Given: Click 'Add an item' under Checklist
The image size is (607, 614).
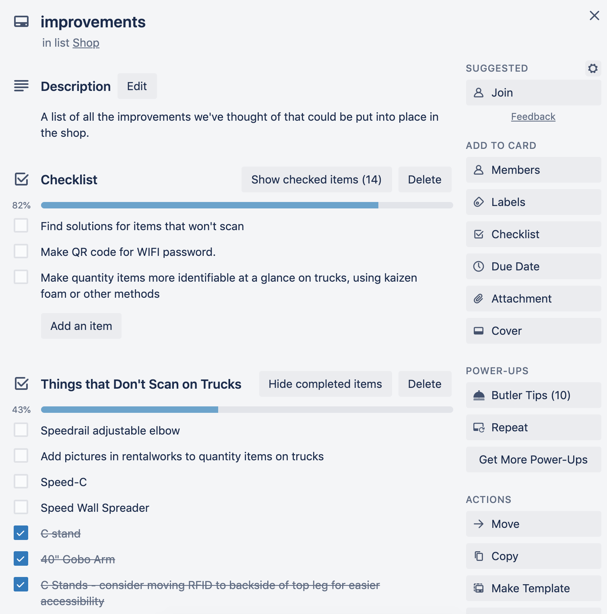Looking at the screenshot, I should 81,326.
